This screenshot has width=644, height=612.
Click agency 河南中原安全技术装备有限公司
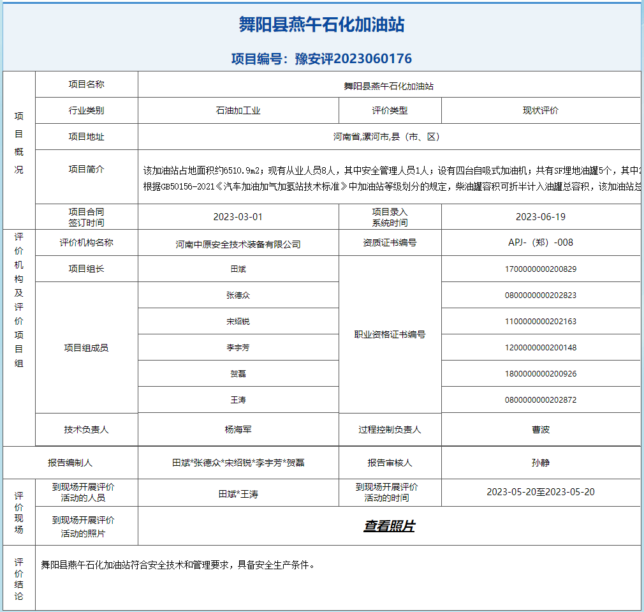click(238, 244)
